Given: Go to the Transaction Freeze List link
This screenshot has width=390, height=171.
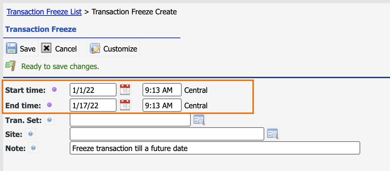Looking at the screenshot, I should (44, 12).
